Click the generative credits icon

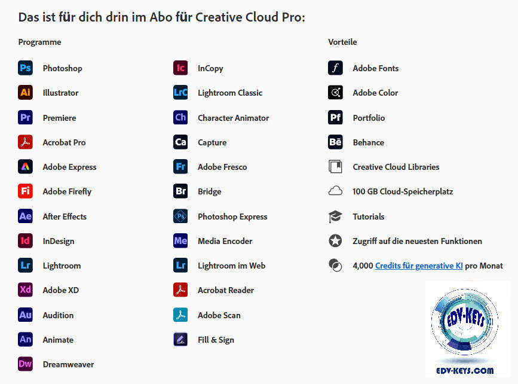tap(335, 265)
